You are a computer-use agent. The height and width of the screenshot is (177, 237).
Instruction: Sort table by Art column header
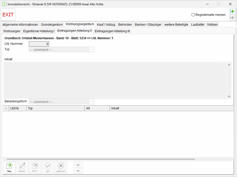click(97, 108)
